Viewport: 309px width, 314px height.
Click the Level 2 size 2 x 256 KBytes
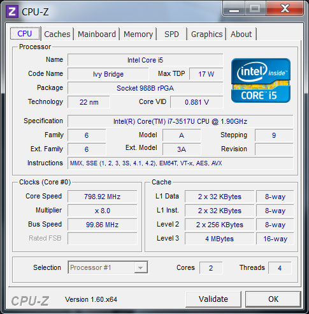(x=220, y=225)
